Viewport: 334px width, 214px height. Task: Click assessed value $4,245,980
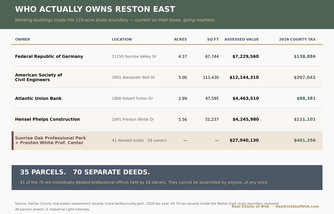[246, 119]
